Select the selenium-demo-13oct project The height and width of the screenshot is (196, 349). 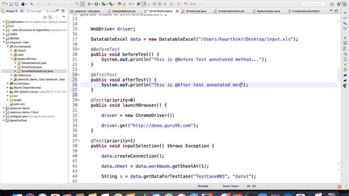tap(24, 112)
